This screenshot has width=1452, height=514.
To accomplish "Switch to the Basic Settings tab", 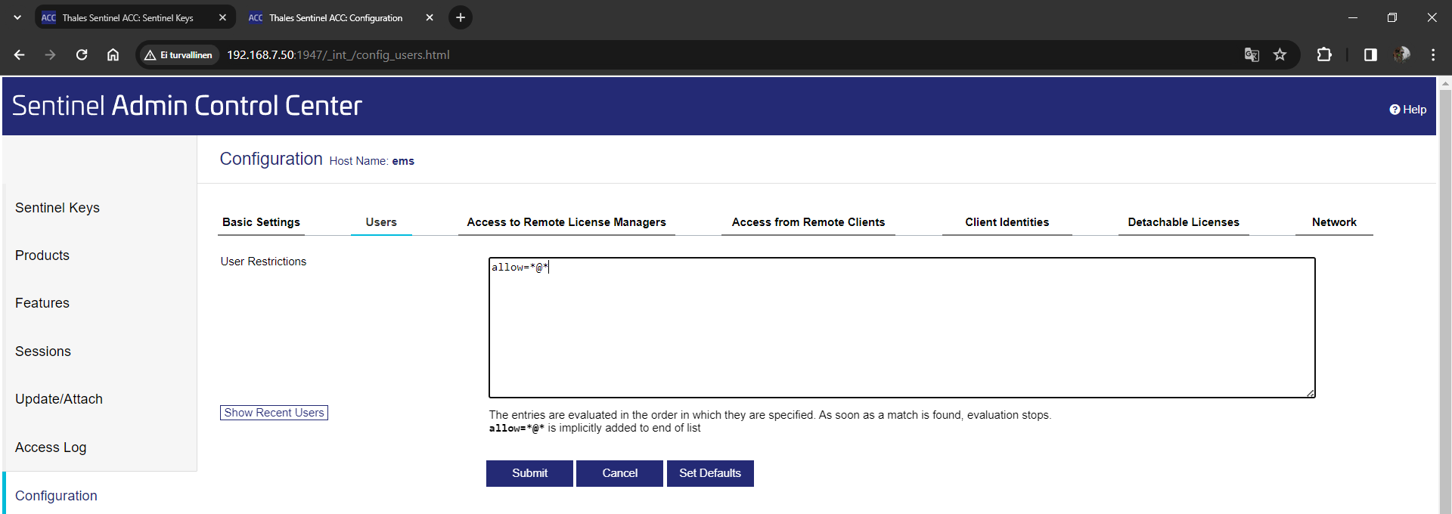I will pos(261,222).
